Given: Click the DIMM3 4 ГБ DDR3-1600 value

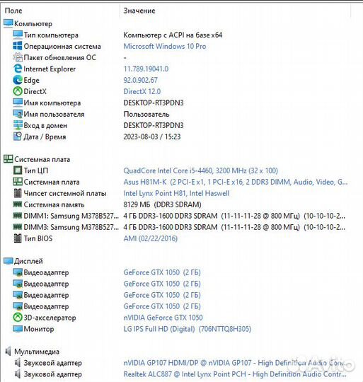Looking at the screenshot, I should [x=234, y=227].
